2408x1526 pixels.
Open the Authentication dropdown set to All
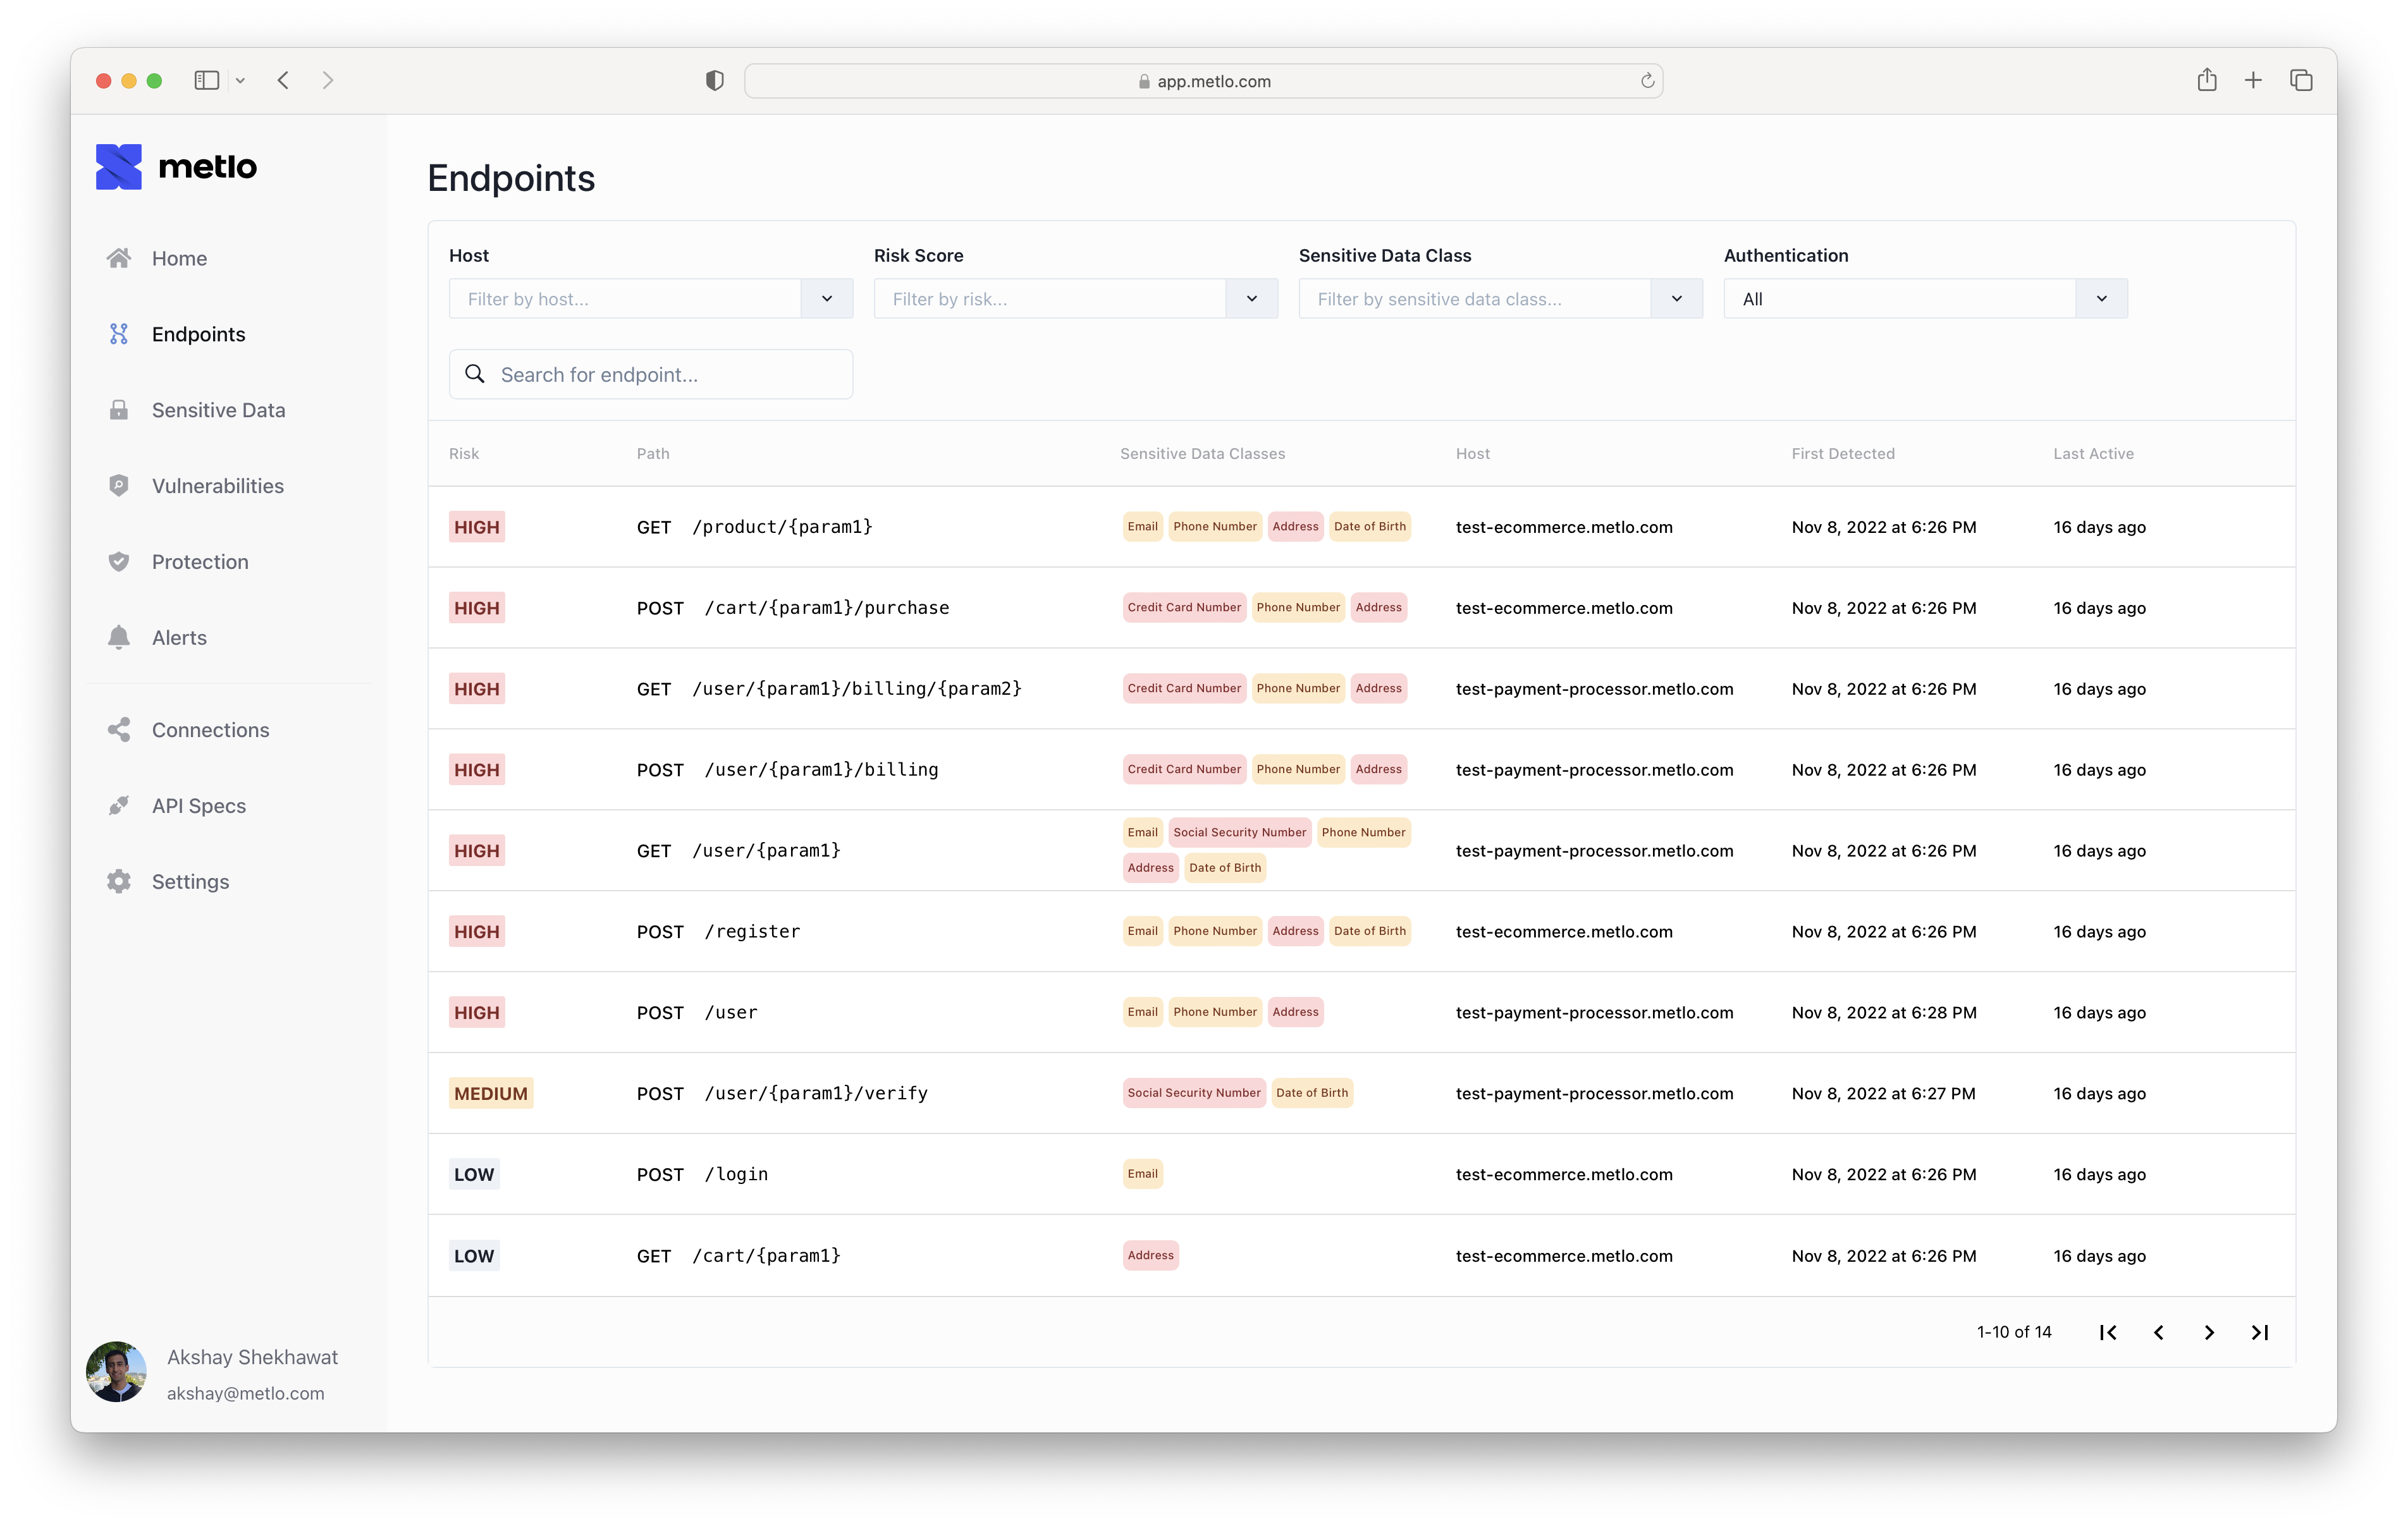(2101, 299)
